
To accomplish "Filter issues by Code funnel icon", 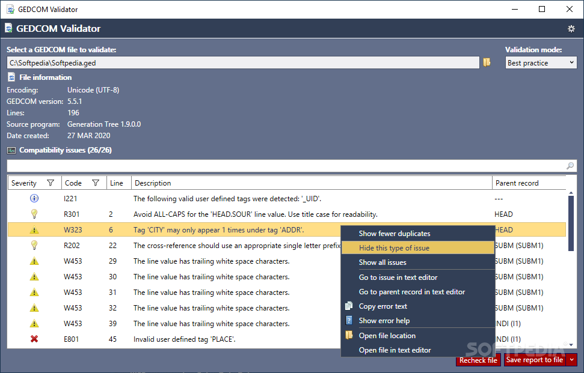I will [96, 183].
